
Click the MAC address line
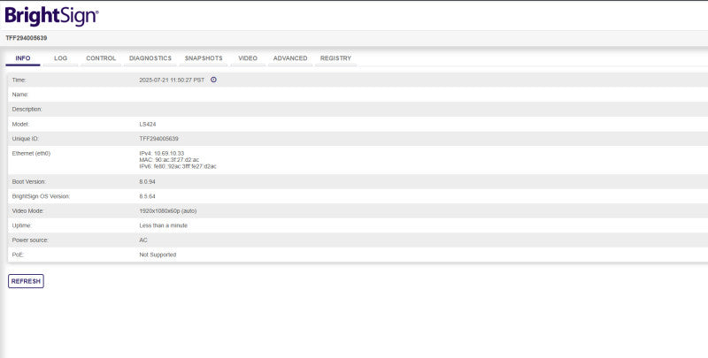pos(169,160)
